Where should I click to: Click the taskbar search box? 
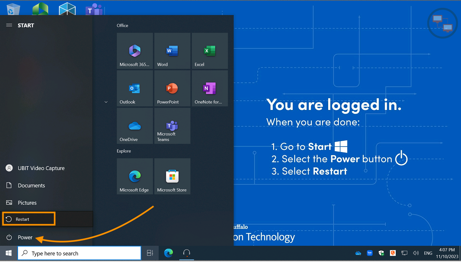pos(80,253)
